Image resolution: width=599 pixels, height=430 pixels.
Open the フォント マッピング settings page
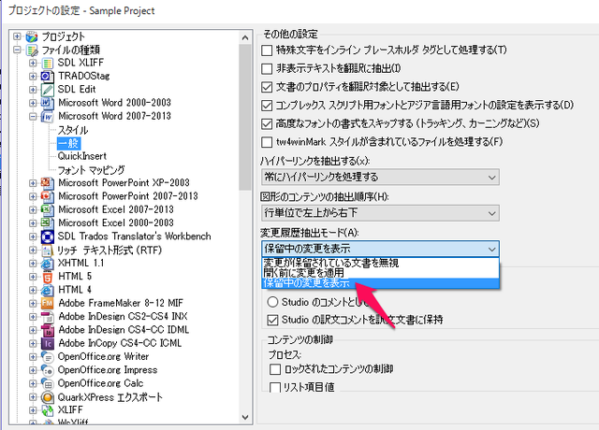click(x=92, y=170)
